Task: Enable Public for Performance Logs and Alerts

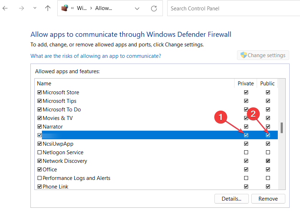Action: (268, 178)
